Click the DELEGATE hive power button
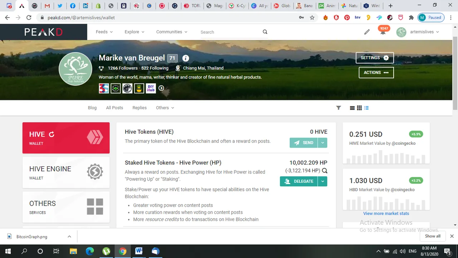The height and width of the screenshot is (258, 458). tap(299, 181)
